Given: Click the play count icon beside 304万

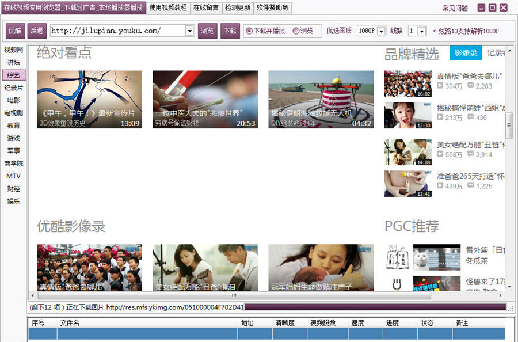Looking at the screenshot, I should point(440,86).
